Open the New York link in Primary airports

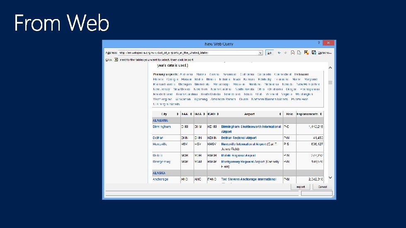[201, 89]
